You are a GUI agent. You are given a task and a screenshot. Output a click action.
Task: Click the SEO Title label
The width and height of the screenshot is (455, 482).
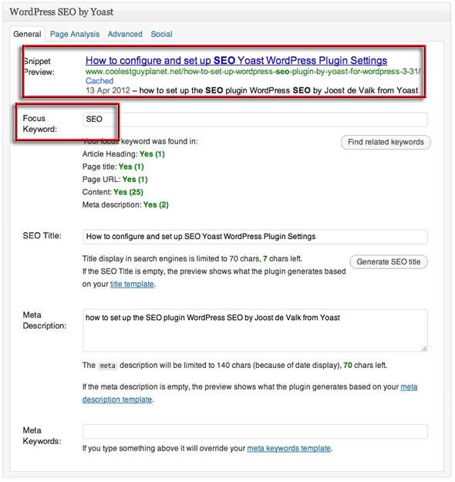pos(42,236)
